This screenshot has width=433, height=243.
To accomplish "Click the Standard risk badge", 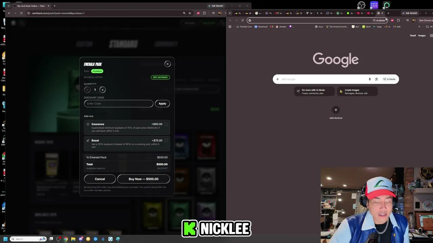I will (x=97, y=71).
